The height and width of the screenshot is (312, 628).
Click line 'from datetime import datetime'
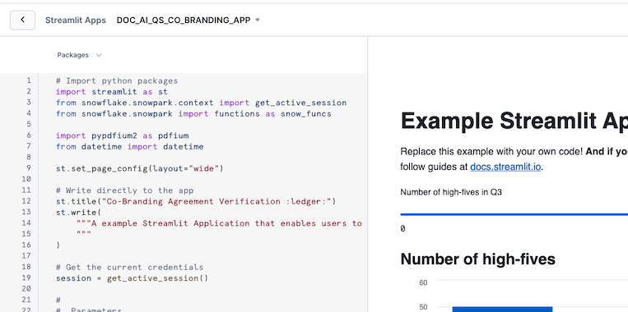[130, 147]
